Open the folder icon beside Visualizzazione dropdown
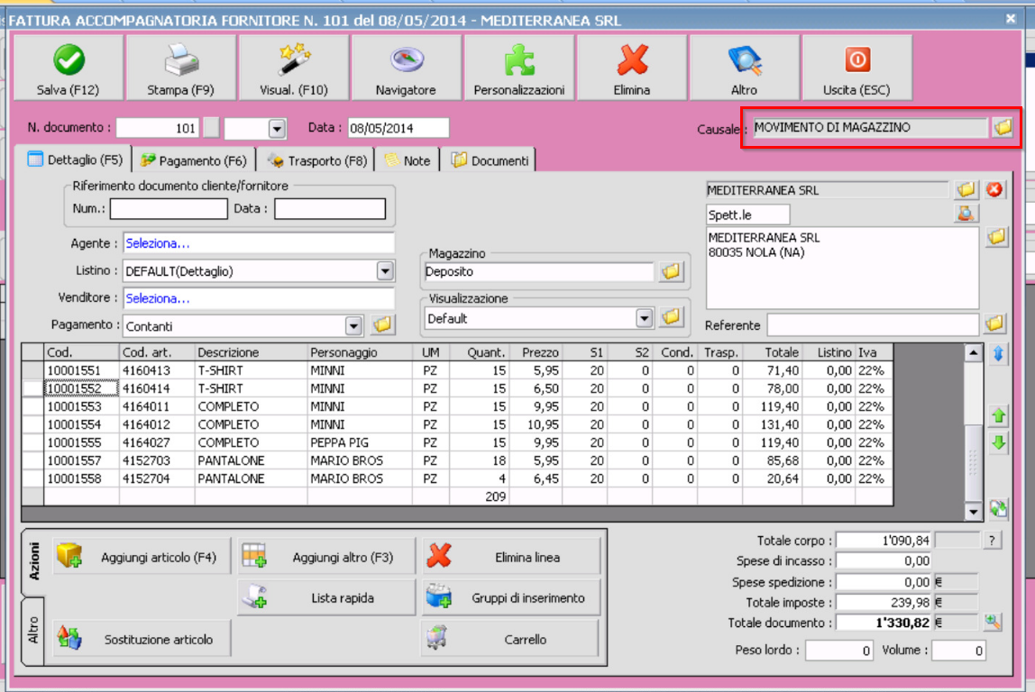This screenshot has height=692, width=1035. click(x=672, y=318)
